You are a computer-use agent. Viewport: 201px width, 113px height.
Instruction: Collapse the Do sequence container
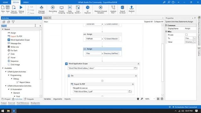tap(136, 76)
